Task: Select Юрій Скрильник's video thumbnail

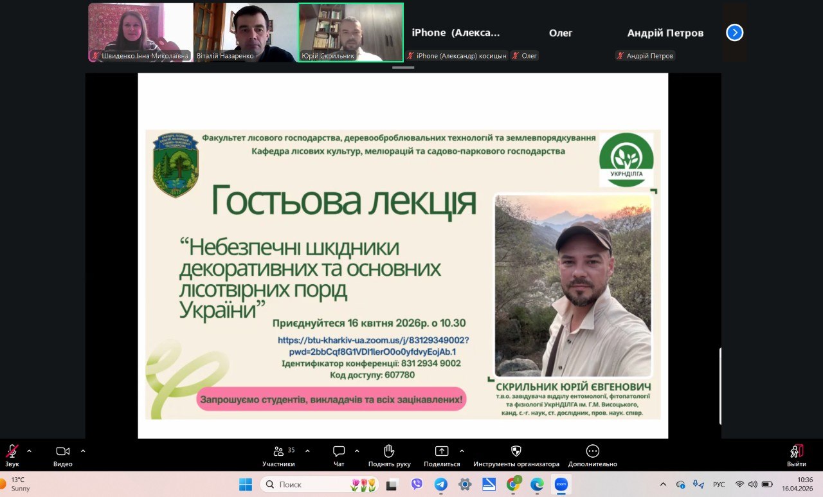Action: (x=350, y=32)
